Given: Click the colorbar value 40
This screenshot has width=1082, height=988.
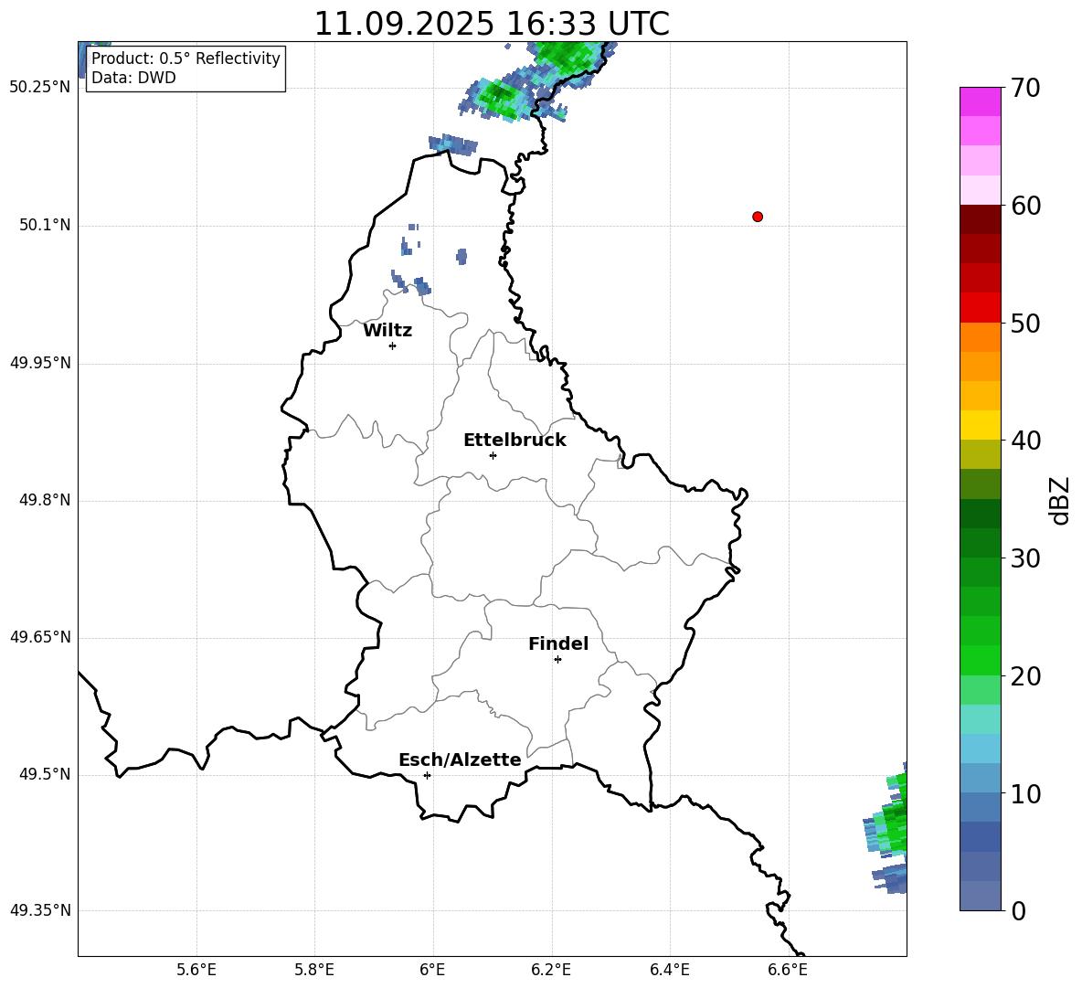Looking at the screenshot, I should pos(1025,441).
